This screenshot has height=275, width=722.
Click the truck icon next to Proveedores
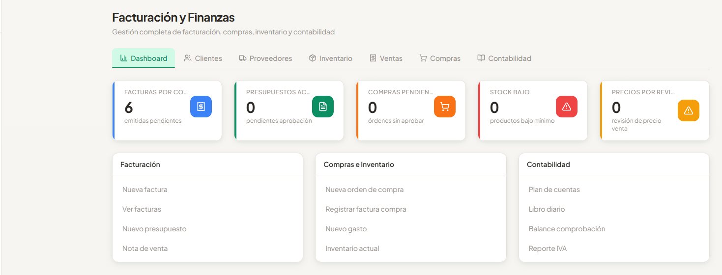click(243, 58)
